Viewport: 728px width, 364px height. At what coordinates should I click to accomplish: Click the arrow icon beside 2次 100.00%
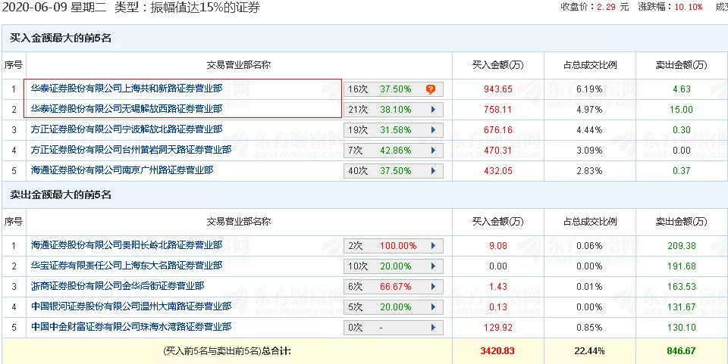(432, 246)
